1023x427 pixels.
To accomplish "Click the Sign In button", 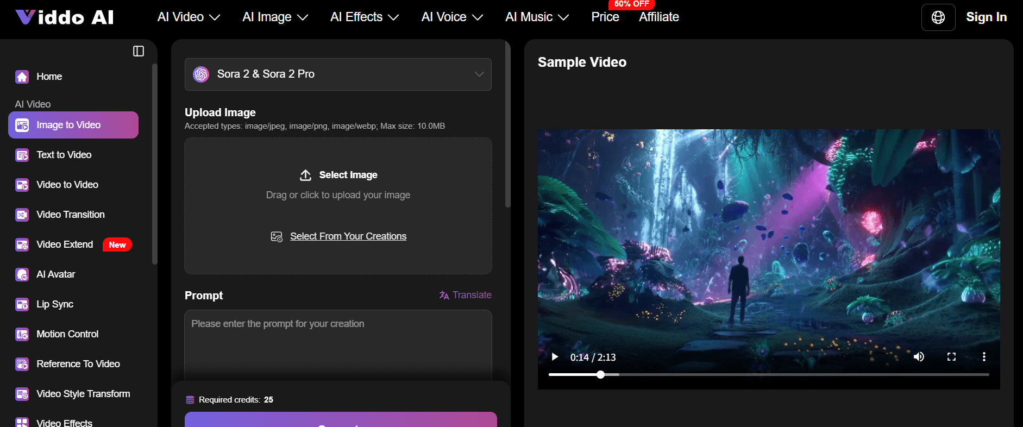I will [x=986, y=17].
